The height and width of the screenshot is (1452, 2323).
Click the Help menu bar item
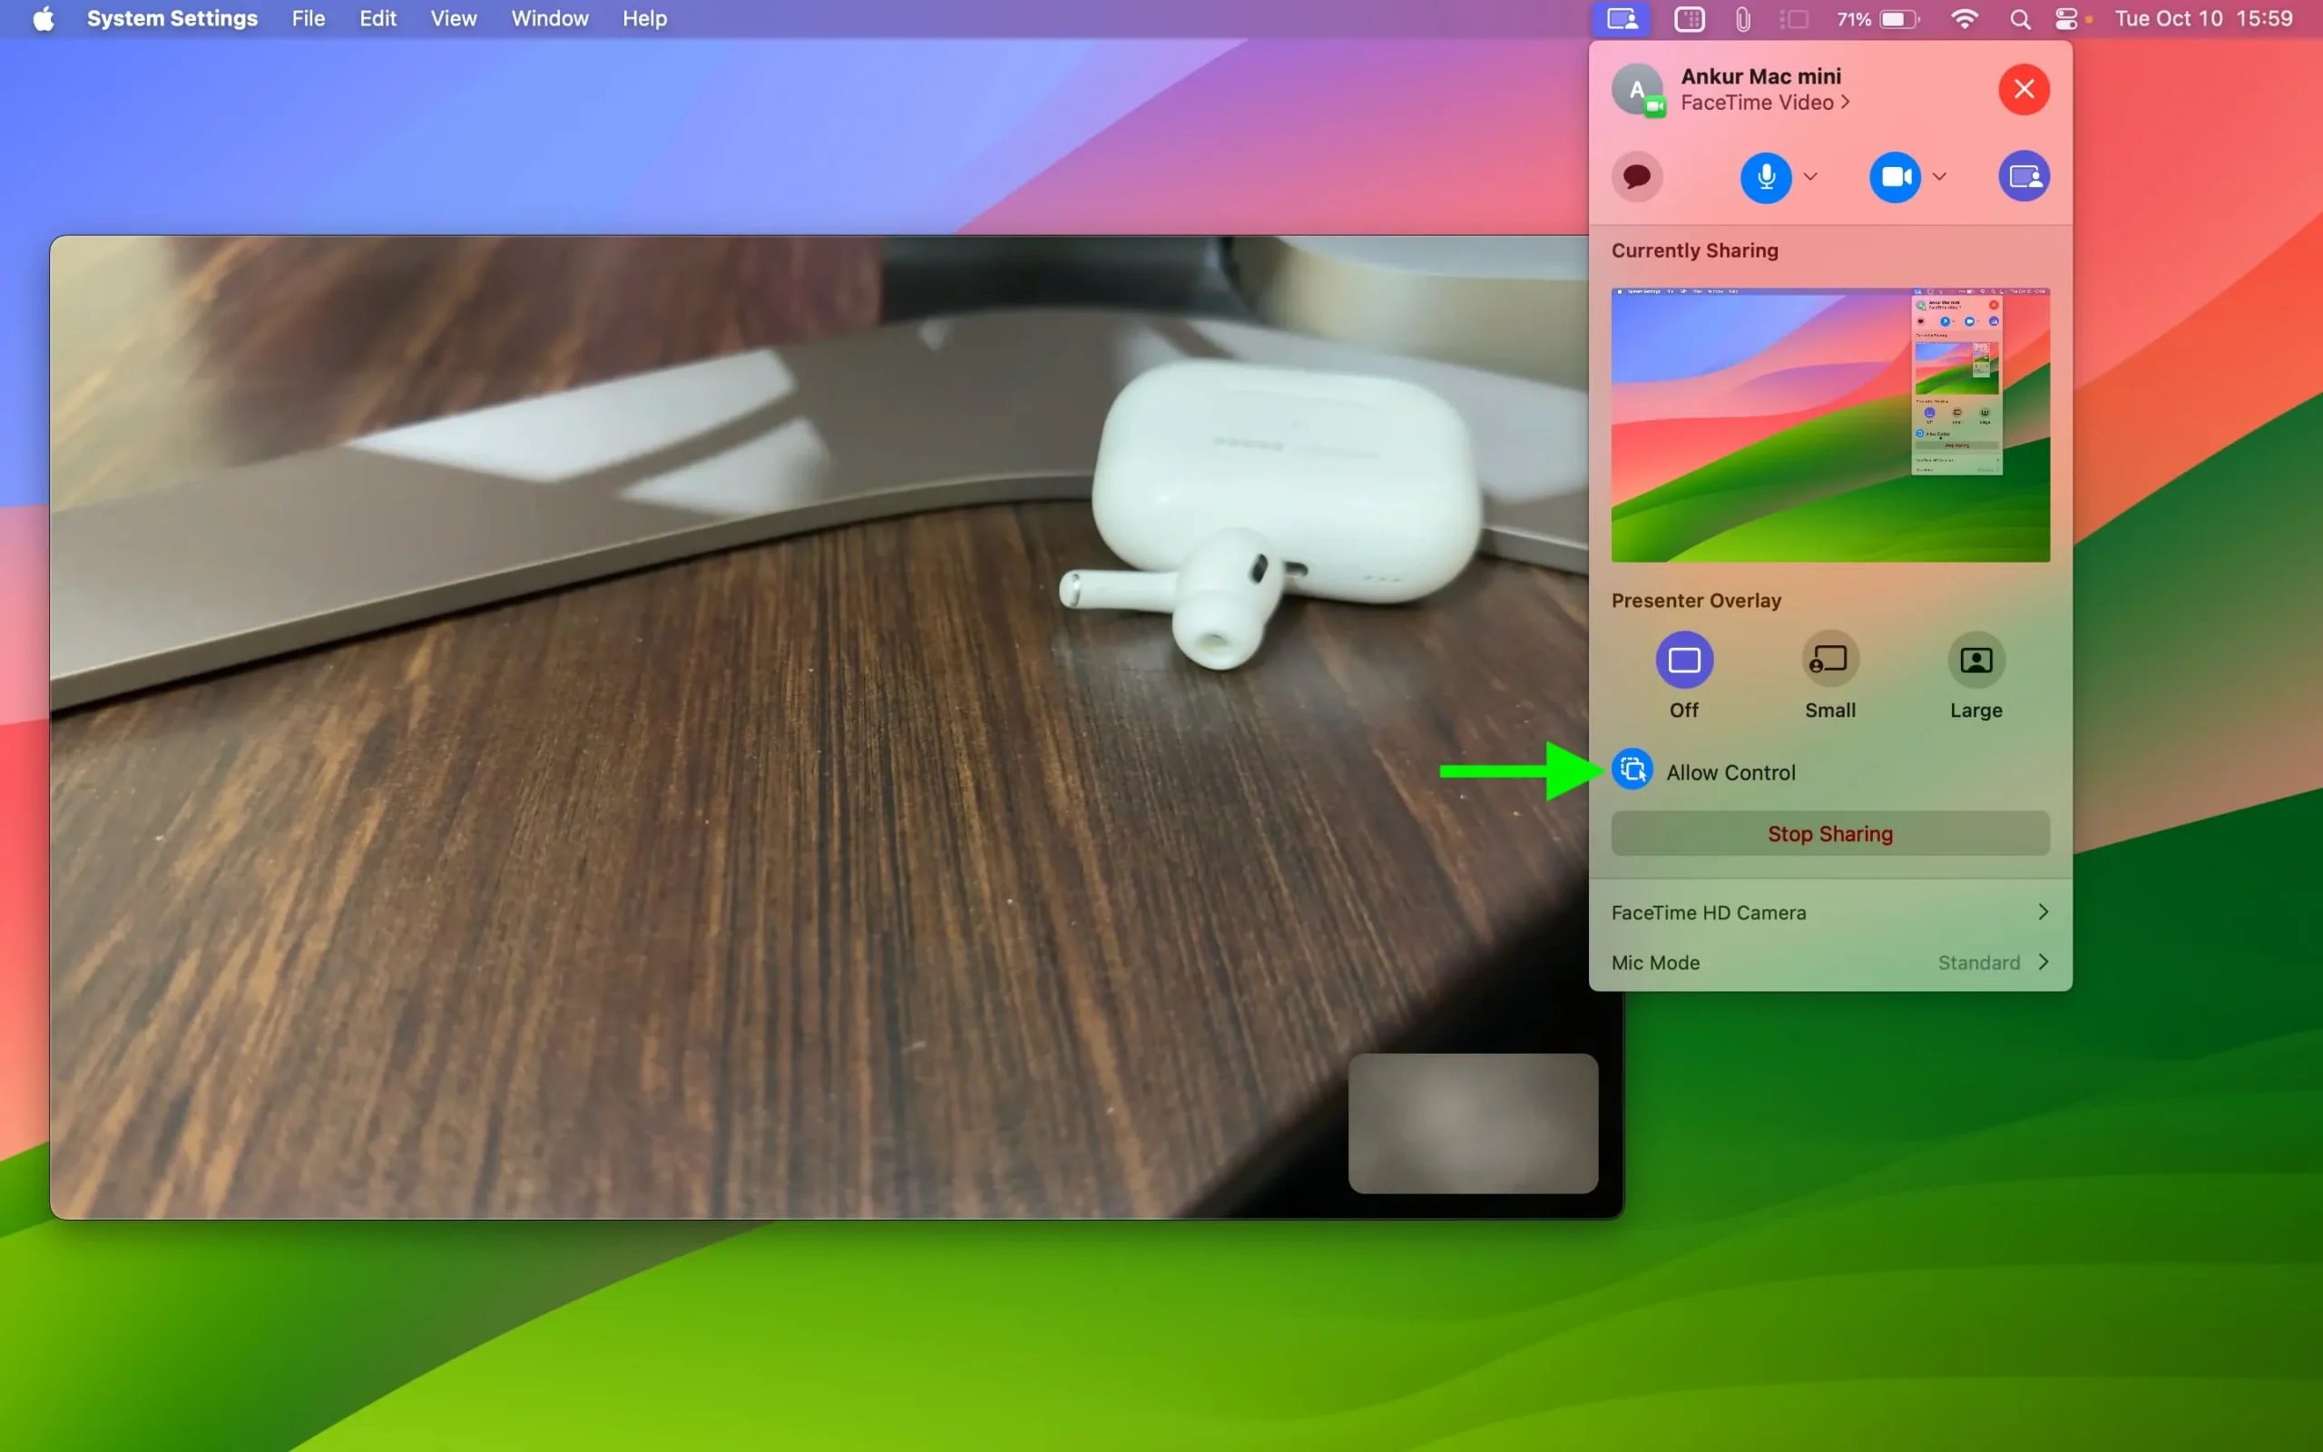[x=642, y=18]
